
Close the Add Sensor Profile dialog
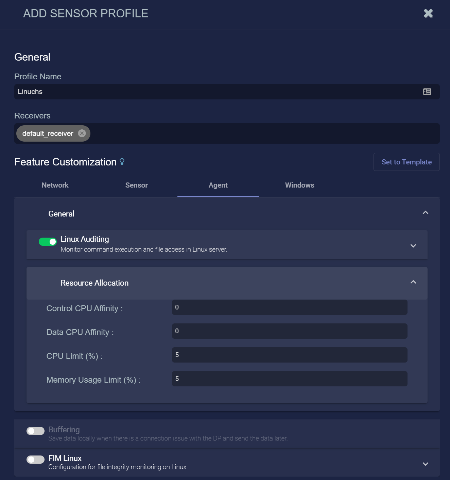(x=428, y=14)
